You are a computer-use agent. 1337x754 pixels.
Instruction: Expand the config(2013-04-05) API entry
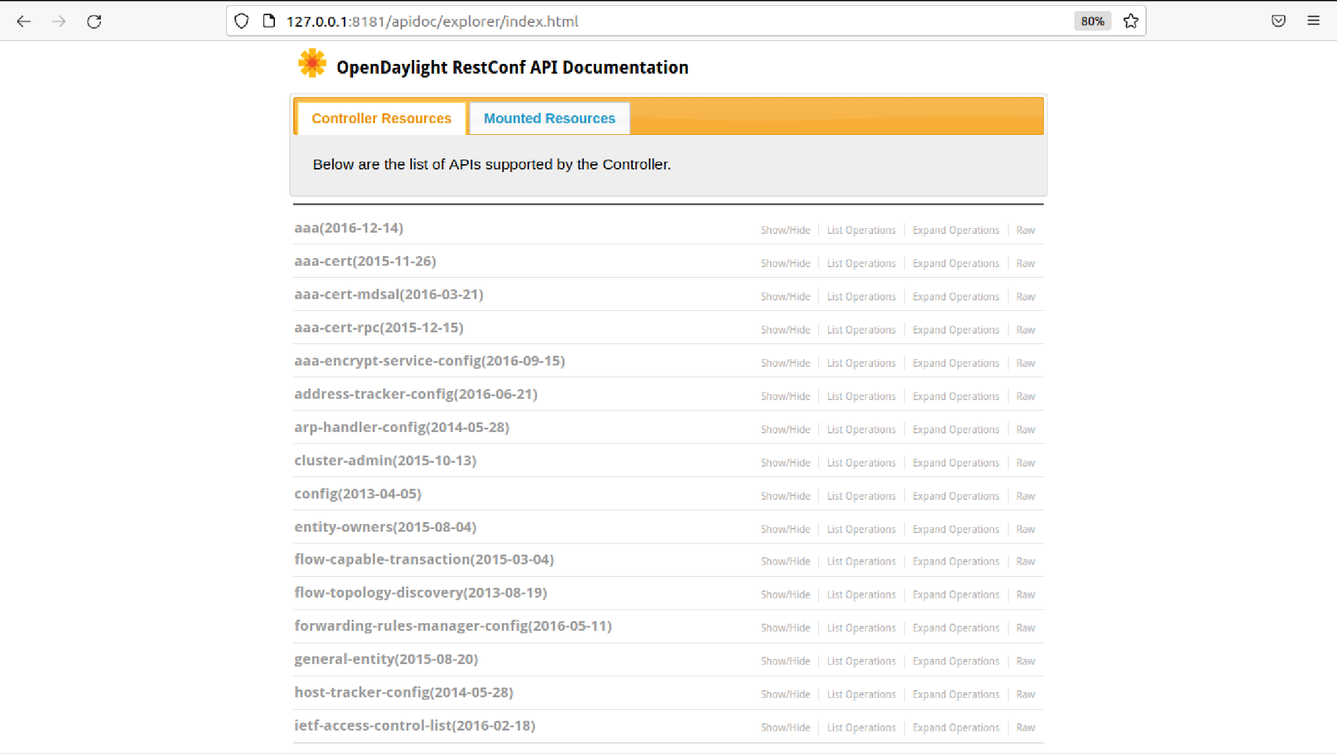[358, 494]
